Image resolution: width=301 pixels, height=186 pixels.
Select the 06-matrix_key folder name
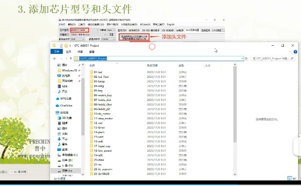click(103, 95)
